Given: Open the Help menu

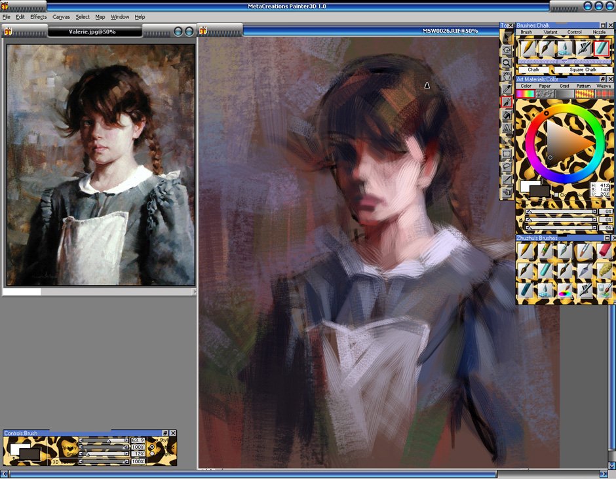Looking at the screenshot, I should pyautogui.click(x=140, y=17).
